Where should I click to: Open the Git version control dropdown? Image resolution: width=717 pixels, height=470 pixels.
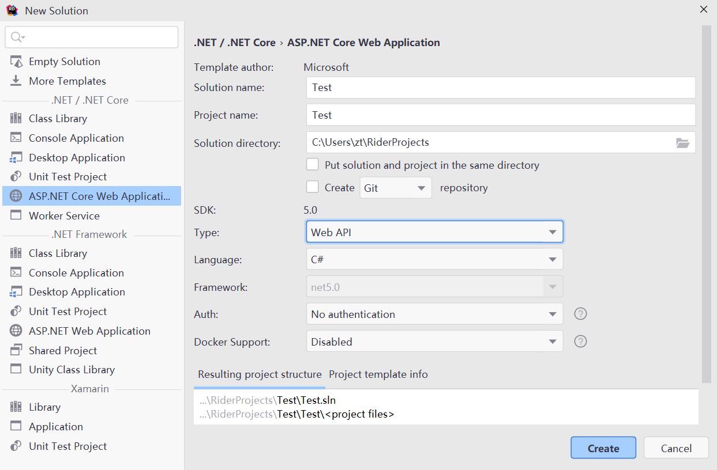click(x=396, y=188)
